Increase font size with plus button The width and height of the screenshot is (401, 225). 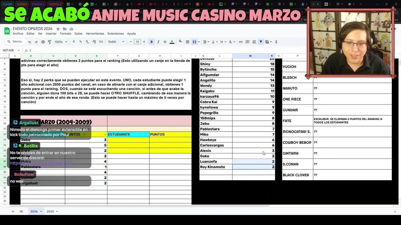coord(144,42)
